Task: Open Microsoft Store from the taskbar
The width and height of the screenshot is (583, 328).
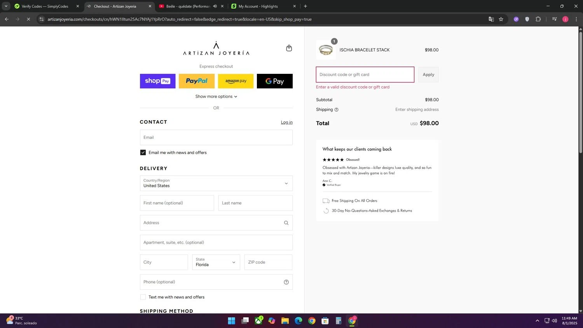Action: pyautogui.click(x=325, y=321)
